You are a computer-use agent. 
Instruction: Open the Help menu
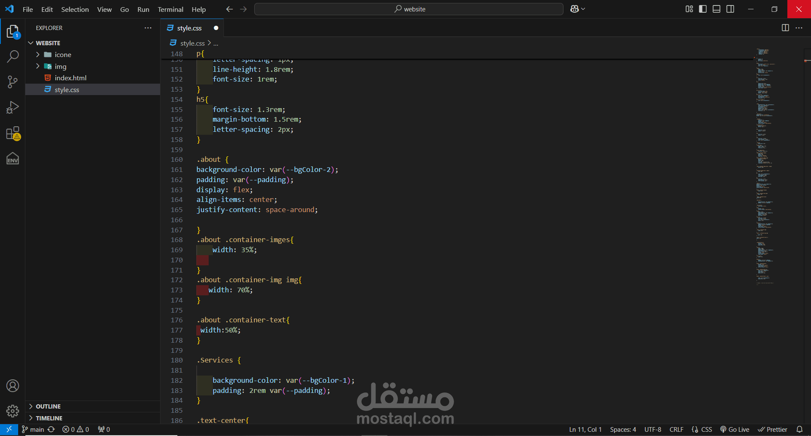199,9
